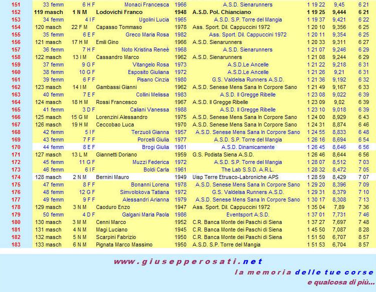Screen dimensions: 376x292
Task: Select Galgani Maria Paola name
Action: tap(145, 214)
